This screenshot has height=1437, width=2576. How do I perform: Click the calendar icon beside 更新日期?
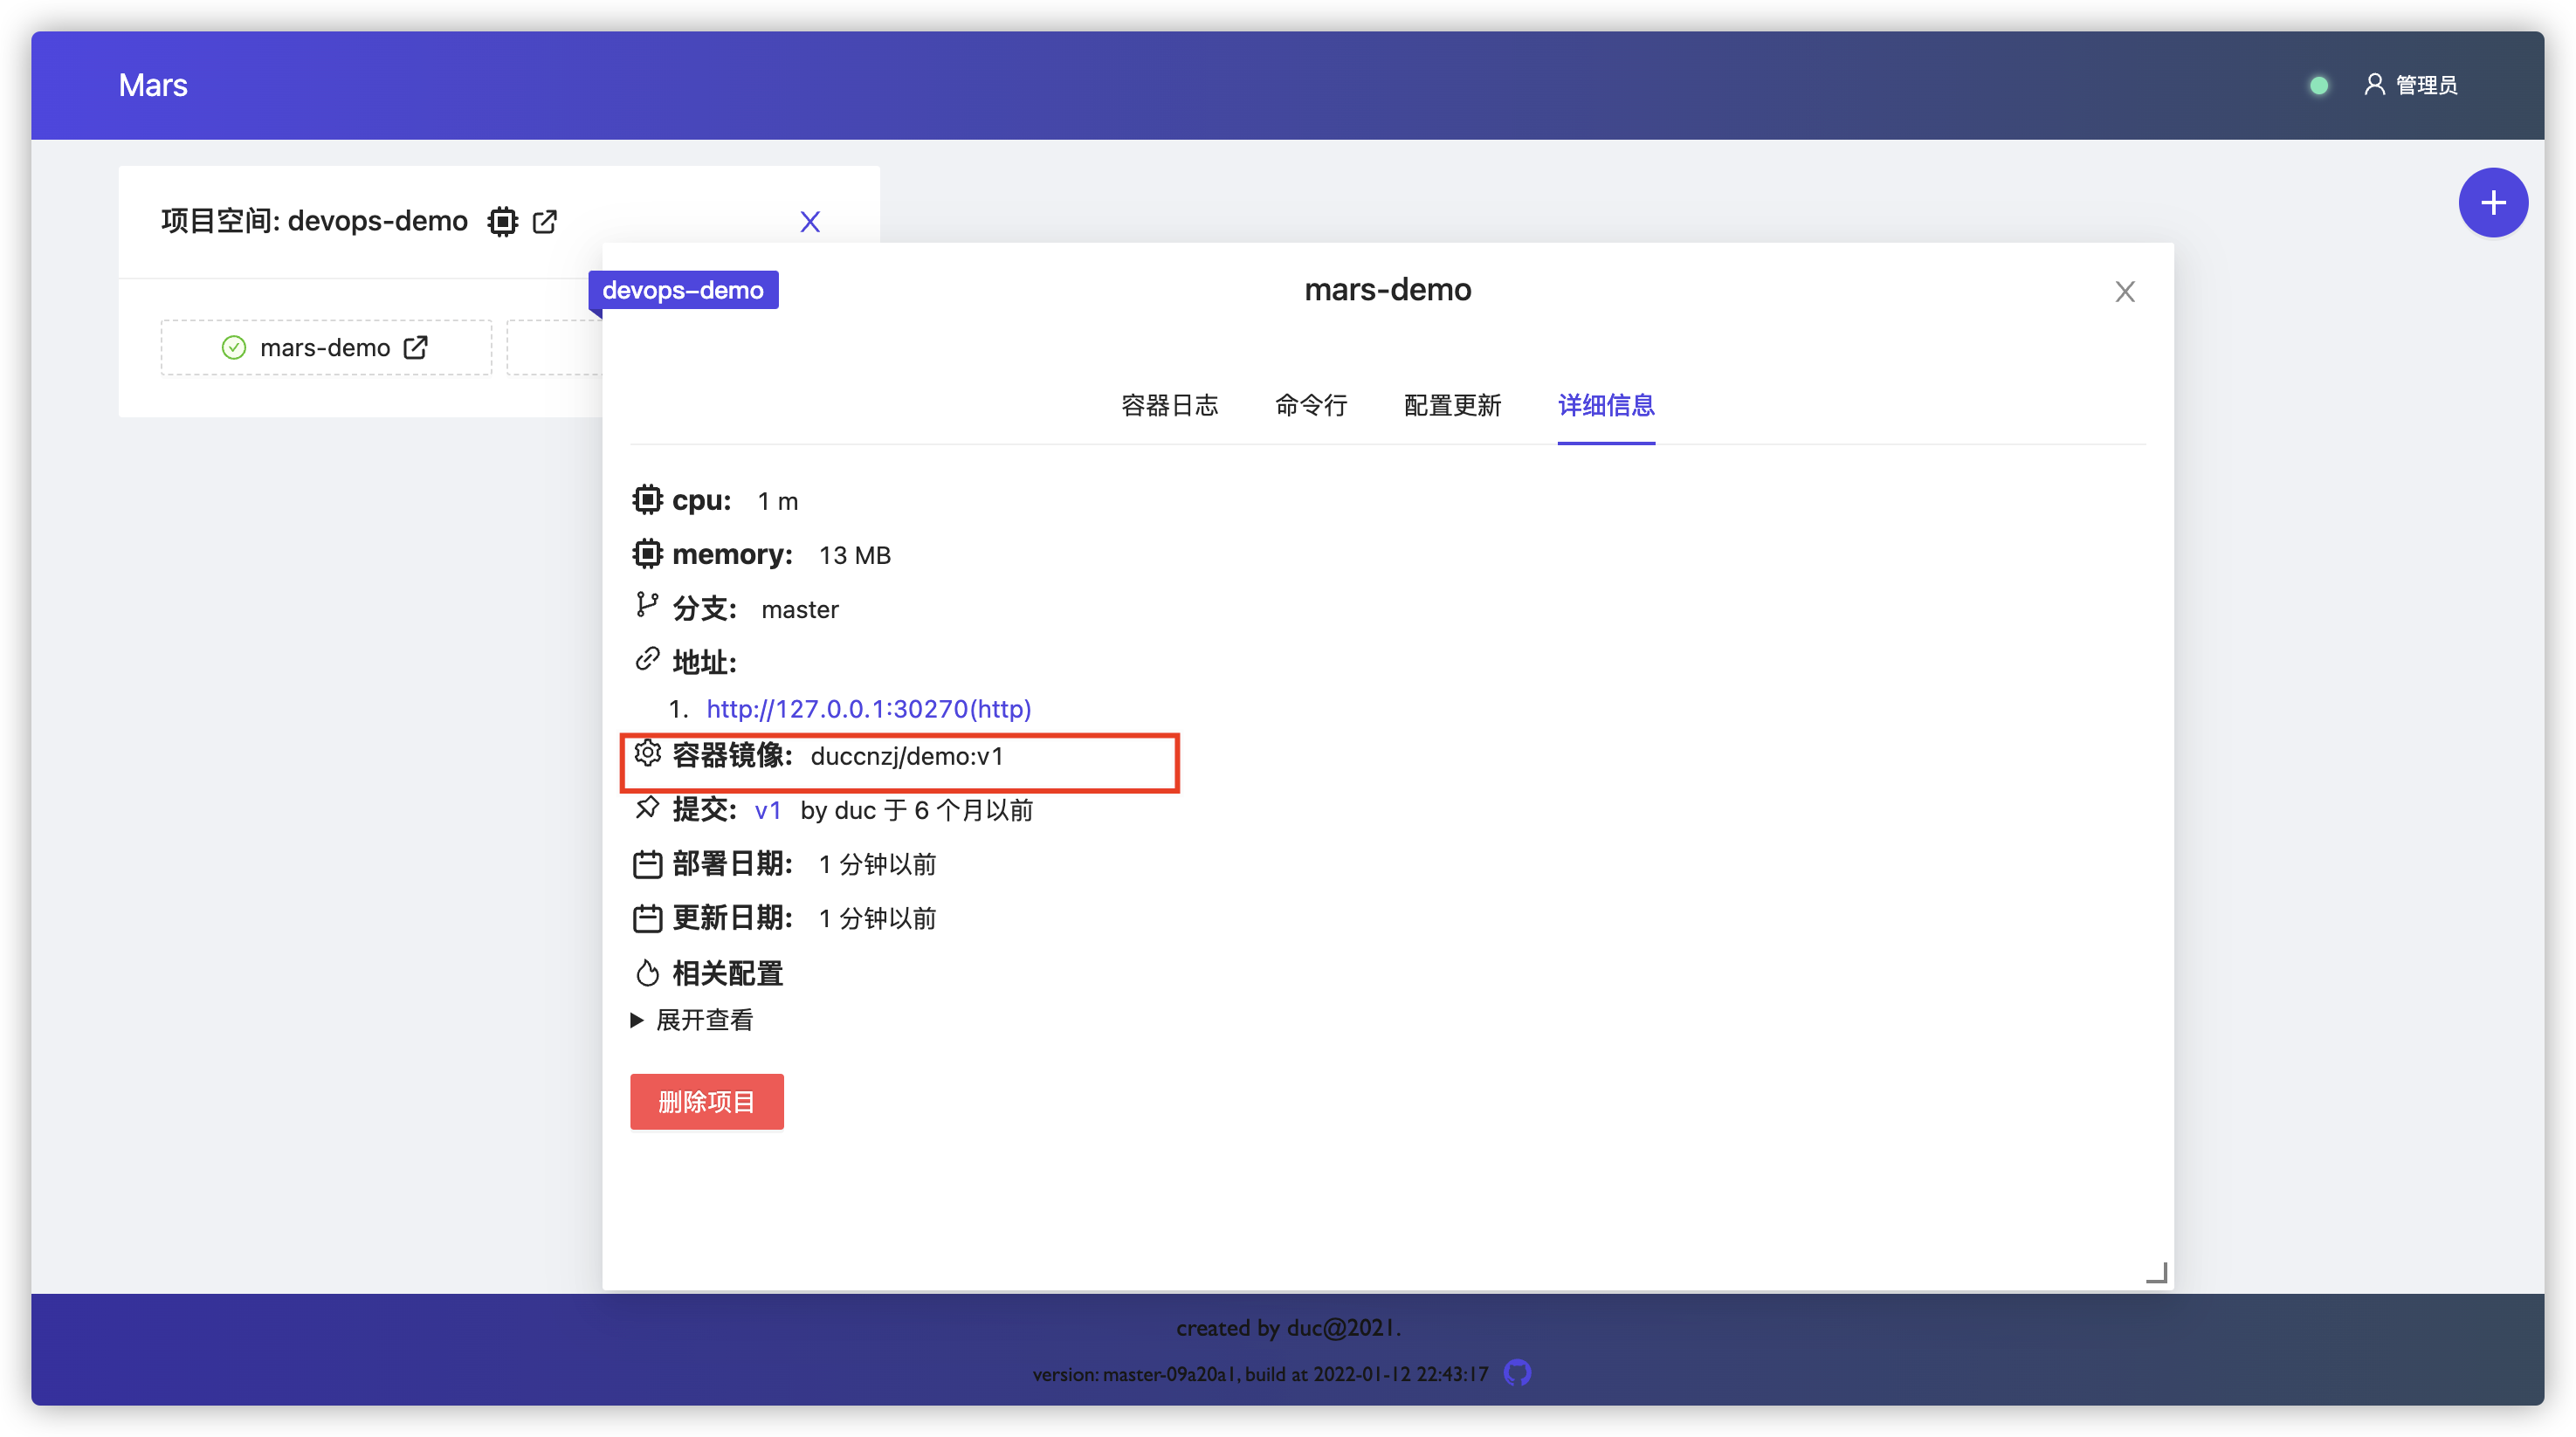[647, 918]
